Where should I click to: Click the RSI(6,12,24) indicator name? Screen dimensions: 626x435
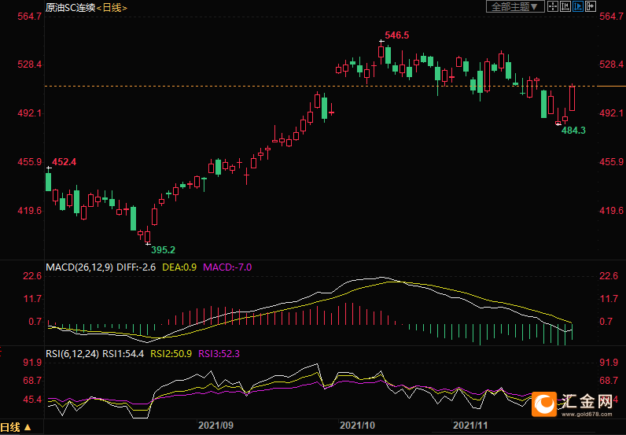72,353
